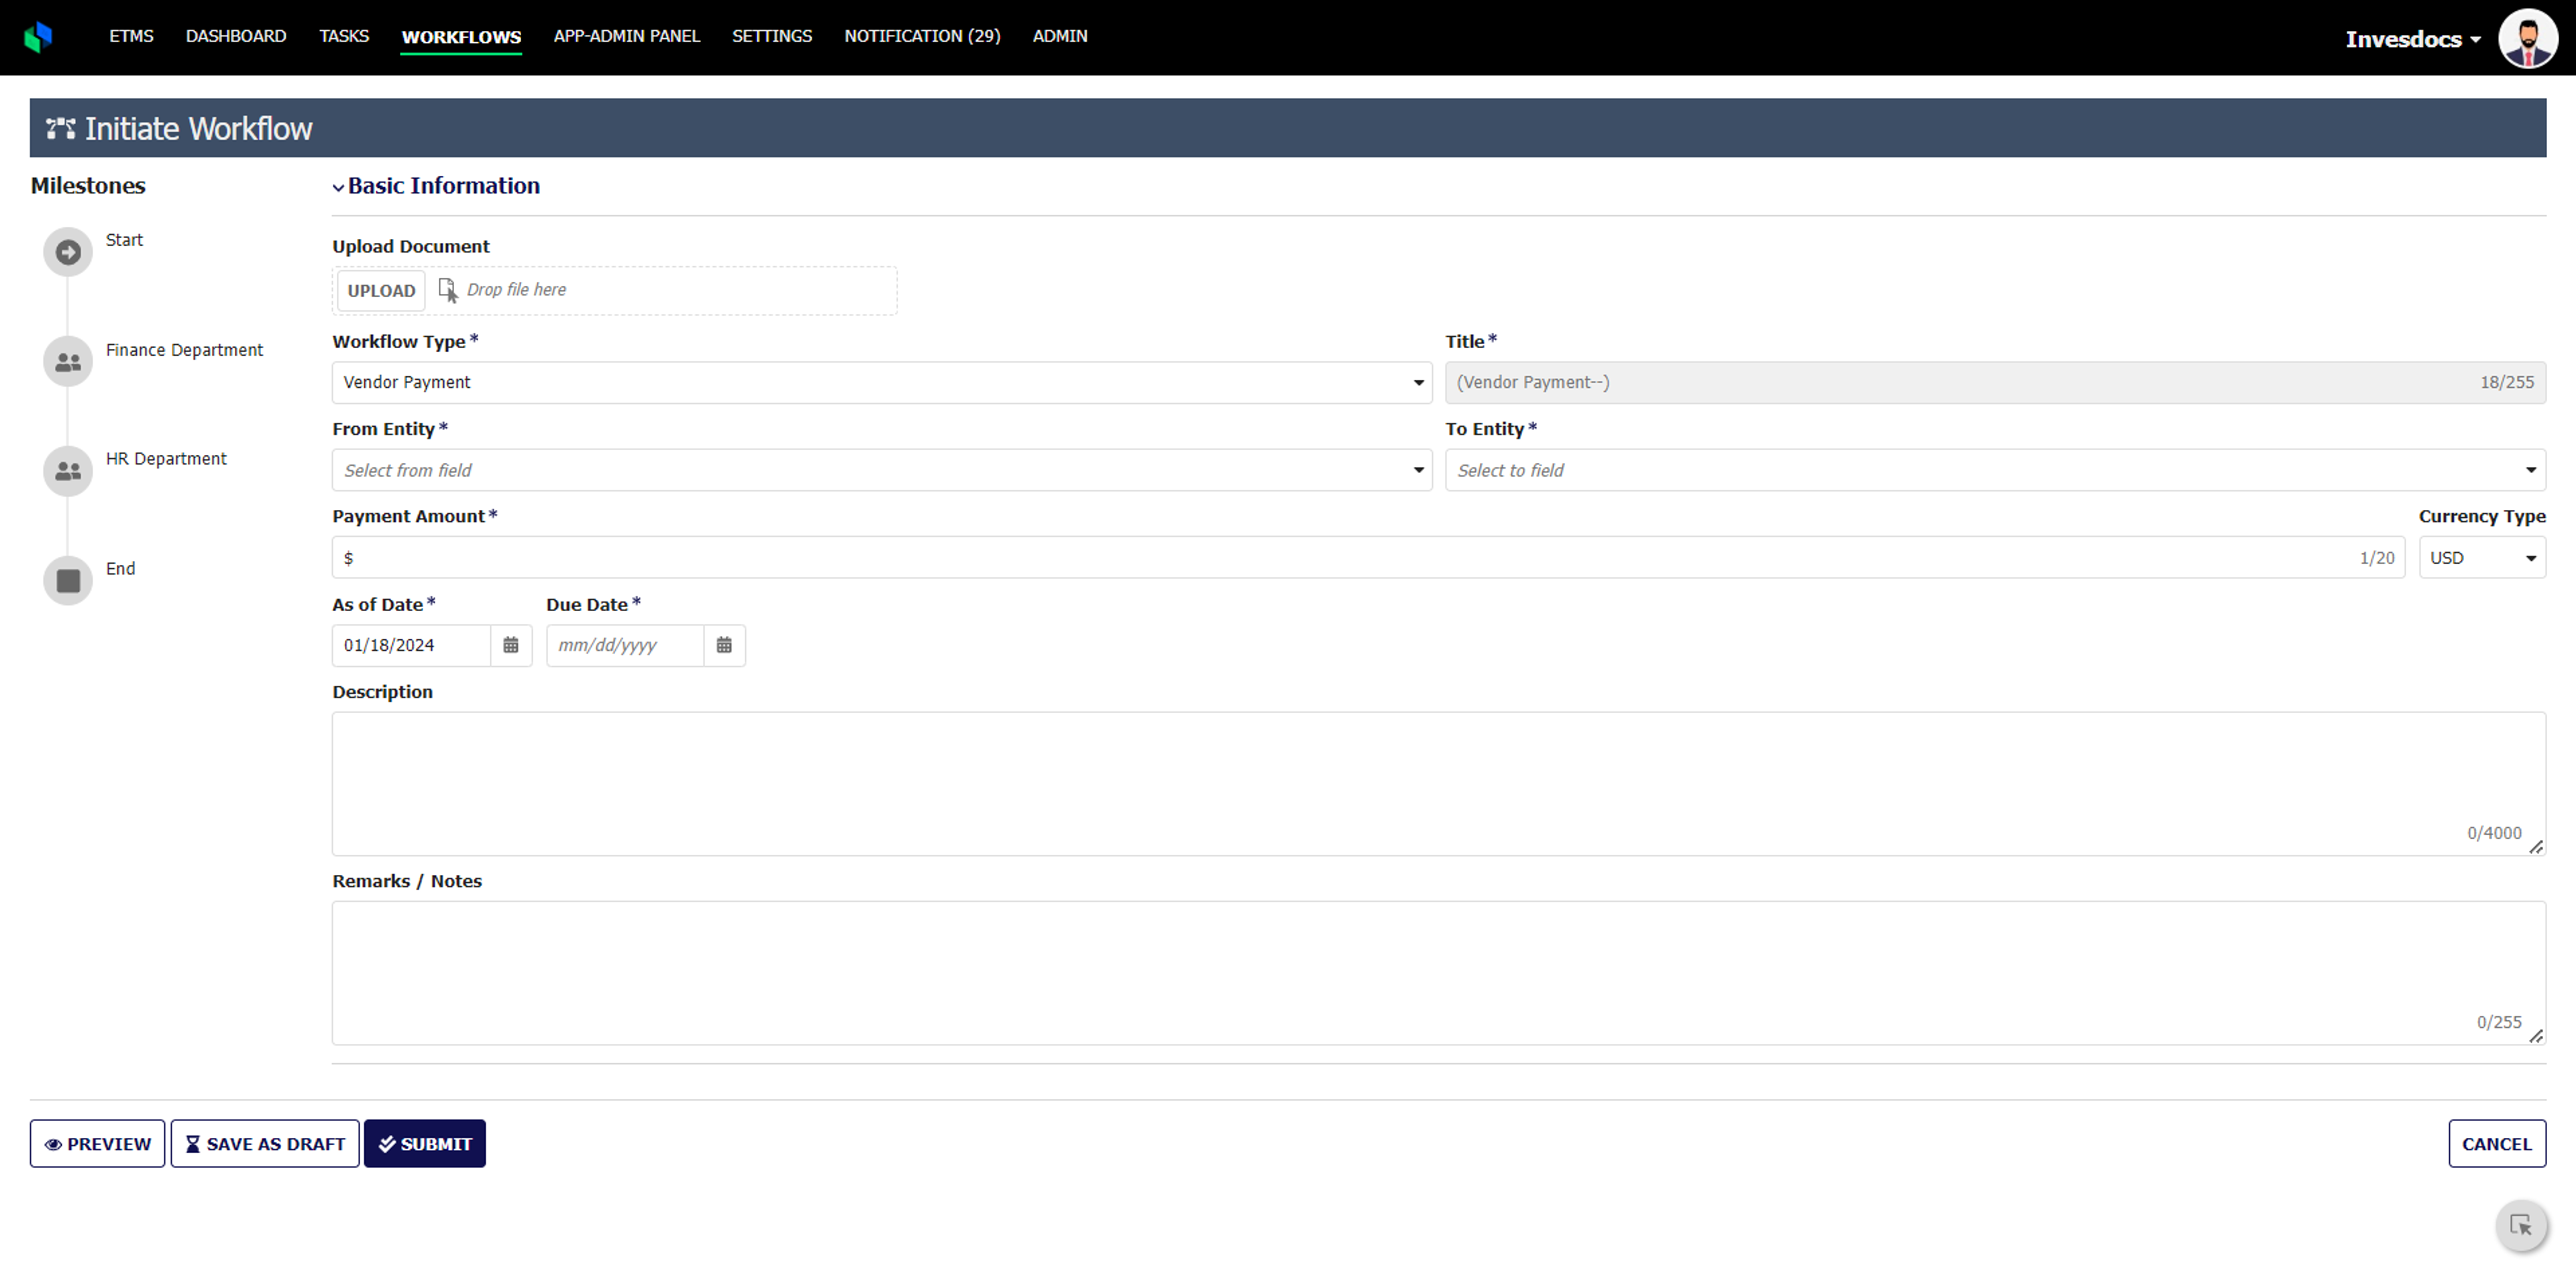Click into the Title field
Screen dimensions: 2576x1272
pyautogui.click(x=1995, y=383)
